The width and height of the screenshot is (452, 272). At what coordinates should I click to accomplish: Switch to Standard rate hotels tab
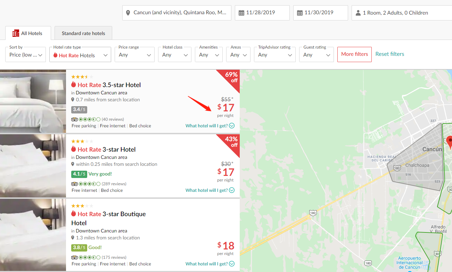(x=83, y=33)
